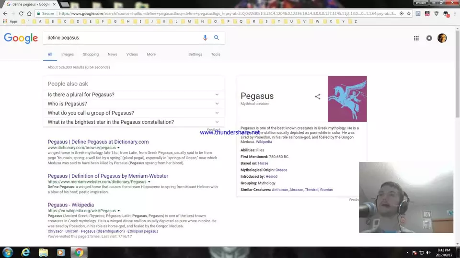The image size is (460, 258).
Task: Switch to the Videos search tab
Action: (x=132, y=54)
